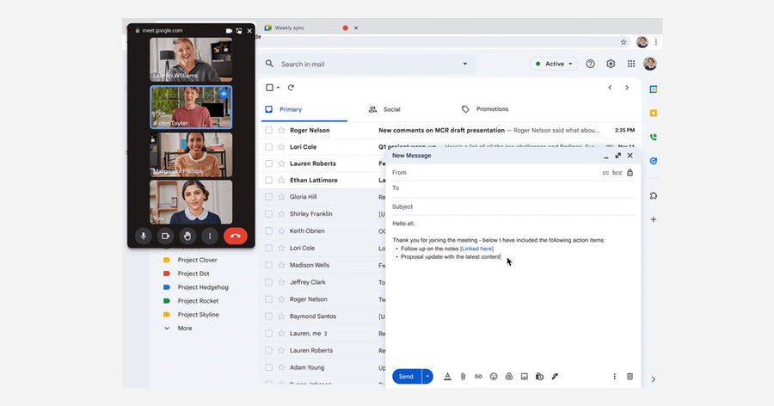Click the Search in mail field
This screenshot has height=406, width=774.
367,64
